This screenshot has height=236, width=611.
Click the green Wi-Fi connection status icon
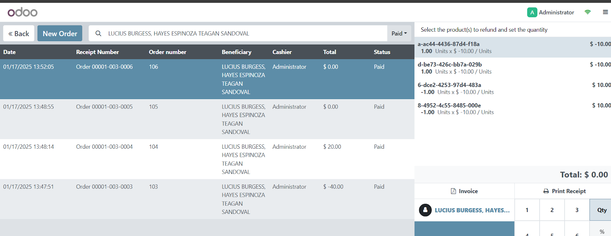(x=587, y=12)
